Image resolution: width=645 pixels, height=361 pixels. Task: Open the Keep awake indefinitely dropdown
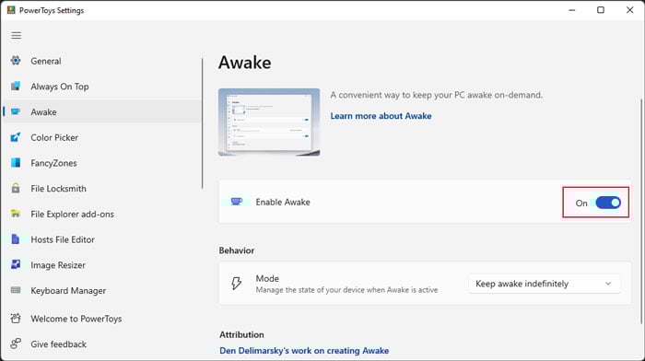(545, 284)
